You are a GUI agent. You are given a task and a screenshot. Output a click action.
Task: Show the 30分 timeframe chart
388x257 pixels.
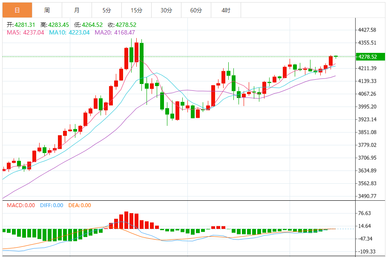point(166,10)
